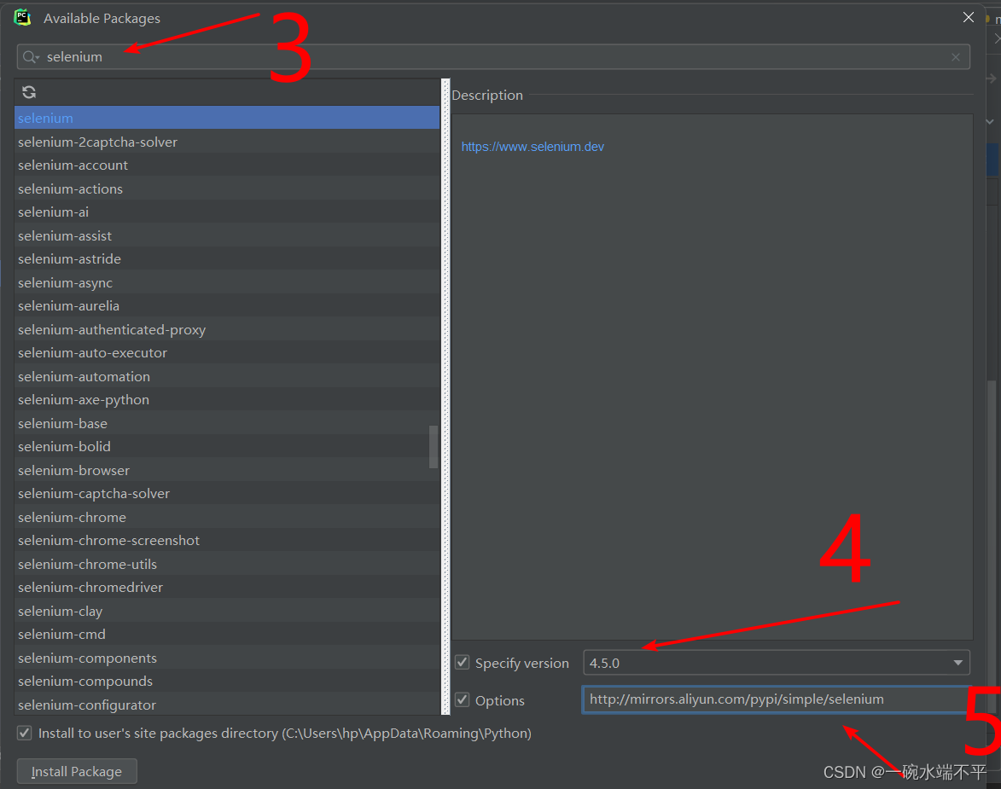This screenshot has height=789, width=1001.
Task: Click the package list vertical scrollbar
Action: (x=434, y=447)
